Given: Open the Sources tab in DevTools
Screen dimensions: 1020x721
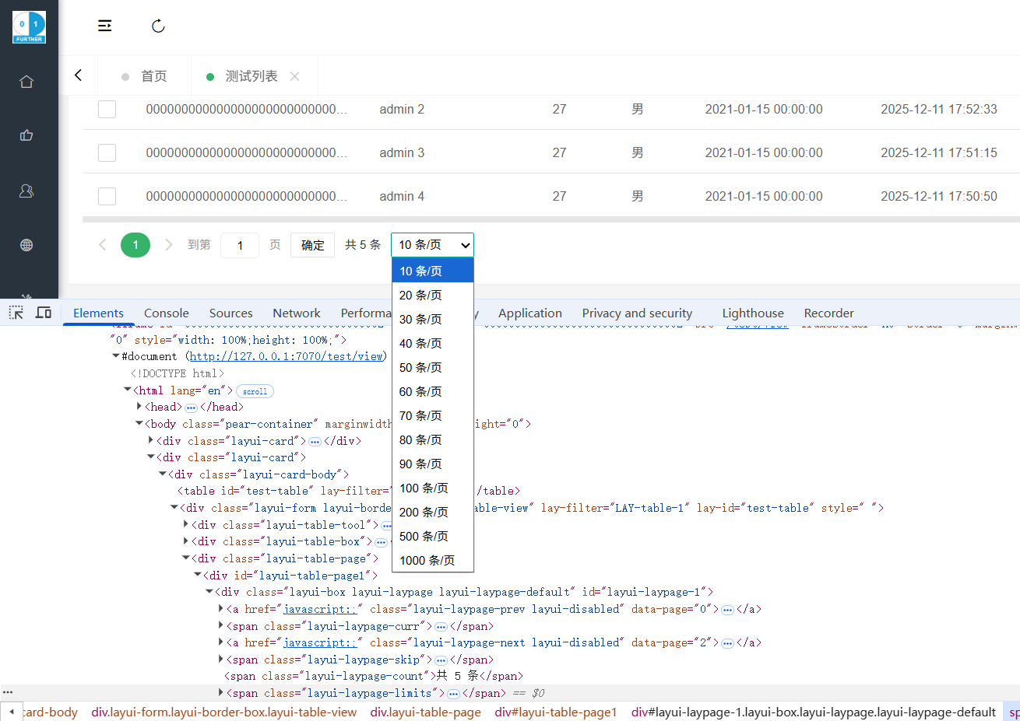Looking at the screenshot, I should click(x=231, y=313).
